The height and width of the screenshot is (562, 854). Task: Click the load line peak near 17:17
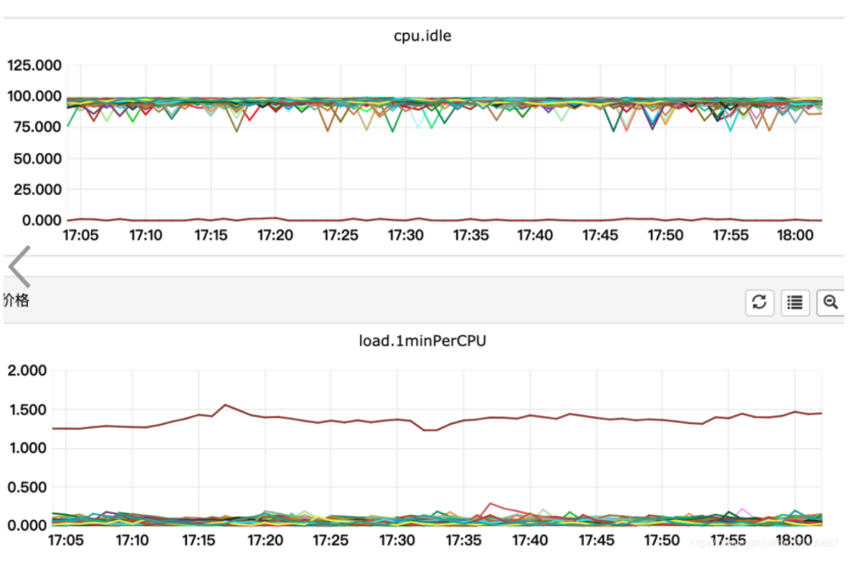(x=226, y=405)
